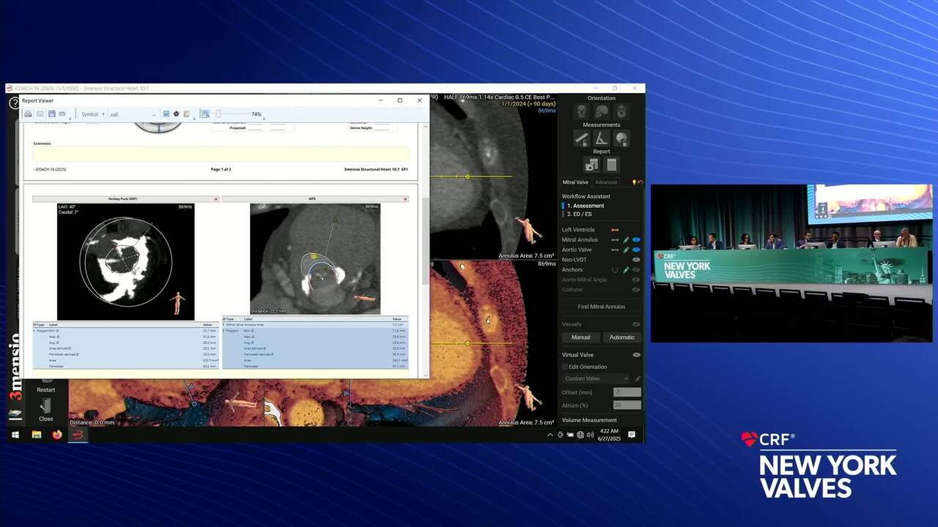Click the yellow Comments field in report
The height and width of the screenshot is (527, 938).
221,154
